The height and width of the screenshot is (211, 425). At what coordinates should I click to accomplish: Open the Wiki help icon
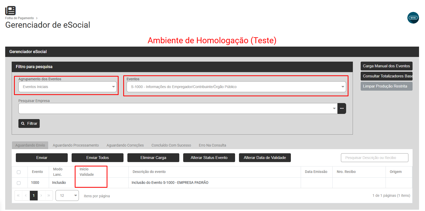(x=413, y=18)
